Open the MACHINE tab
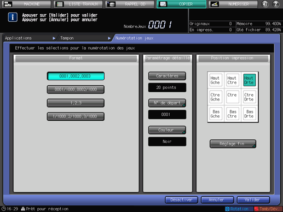 click(26, 4)
